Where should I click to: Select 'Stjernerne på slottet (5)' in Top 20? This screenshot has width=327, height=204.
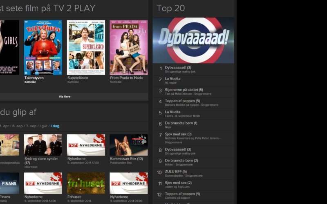[184, 90]
